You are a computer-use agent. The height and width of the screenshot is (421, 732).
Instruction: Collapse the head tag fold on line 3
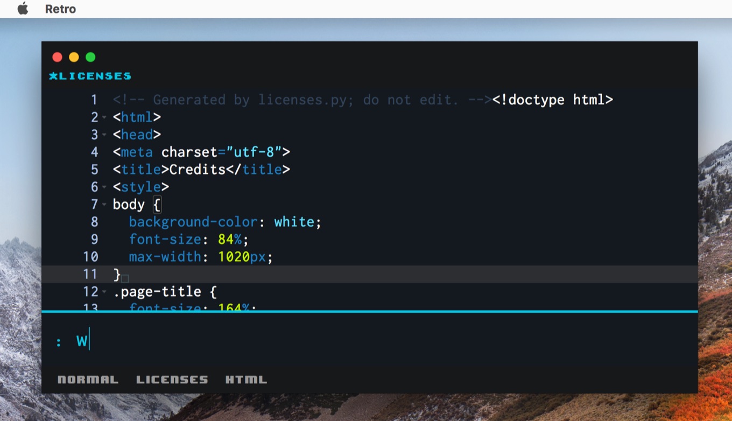104,135
